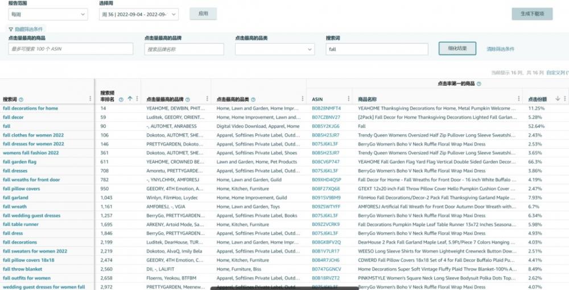
Task: Open column menu dots for 商品名称 column
Action: tap(519, 99)
